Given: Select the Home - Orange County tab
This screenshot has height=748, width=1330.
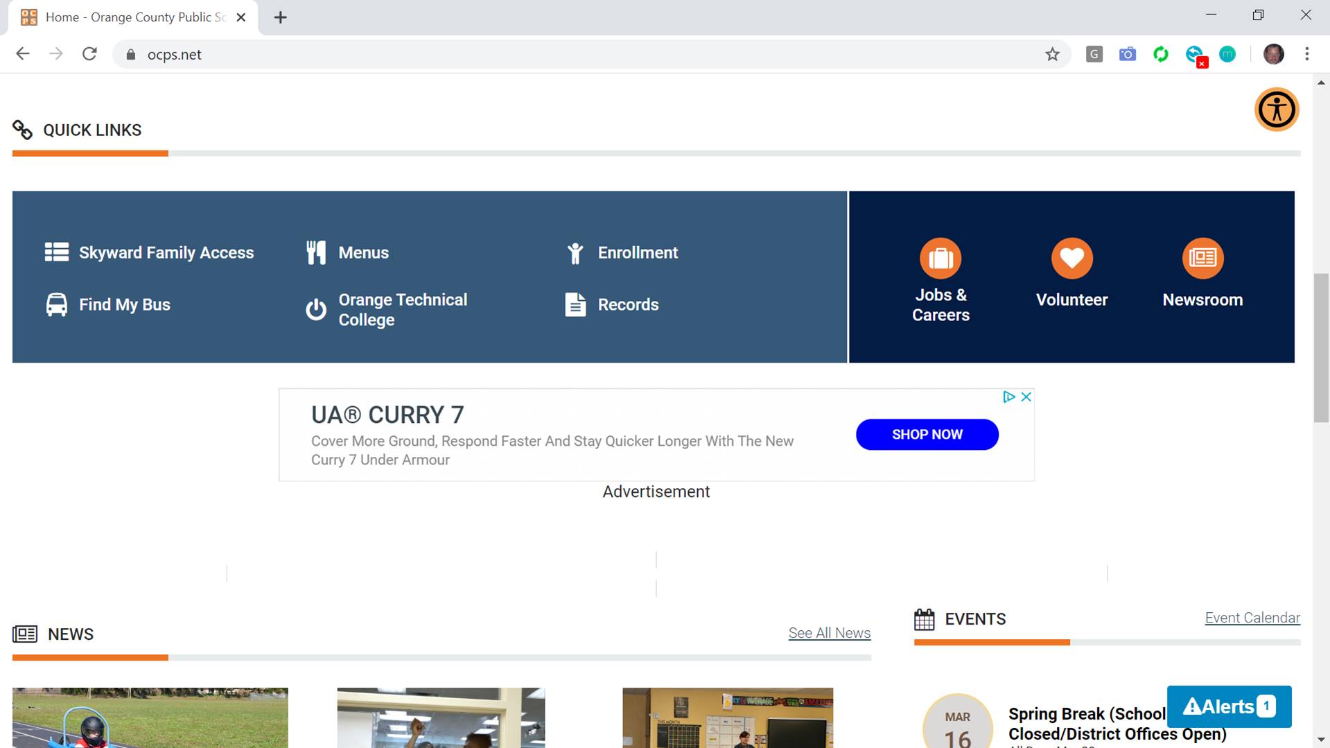Looking at the screenshot, I should pyautogui.click(x=133, y=17).
